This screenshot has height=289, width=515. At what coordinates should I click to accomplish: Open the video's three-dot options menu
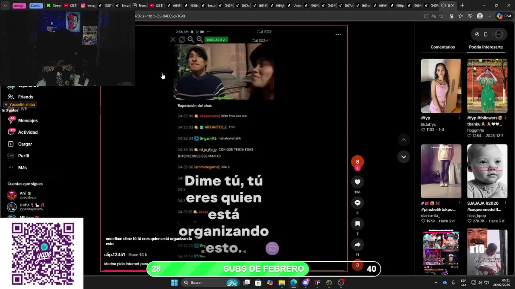pyautogui.click(x=338, y=34)
